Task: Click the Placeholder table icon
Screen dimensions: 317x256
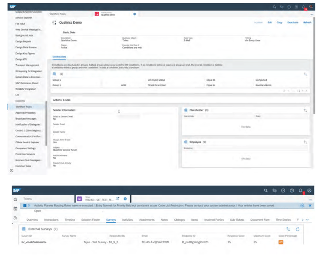Action: click(x=185, y=110)
